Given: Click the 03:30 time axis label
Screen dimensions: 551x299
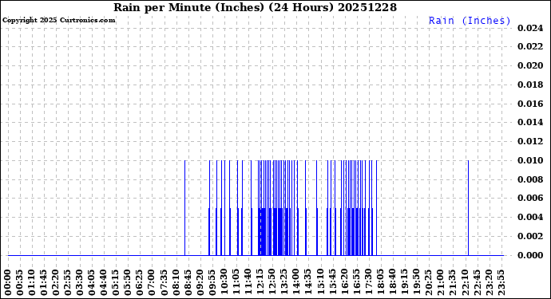Looking at the screenshot, I should pyautogui.click(x=80, y=283).
